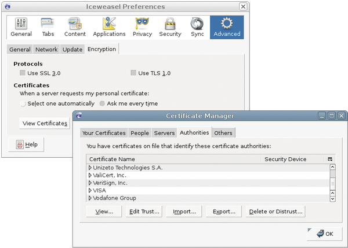The height and width of the screenshot is (248, 348).
Task: Open the Content preferences pane
Action: point(75,27)
